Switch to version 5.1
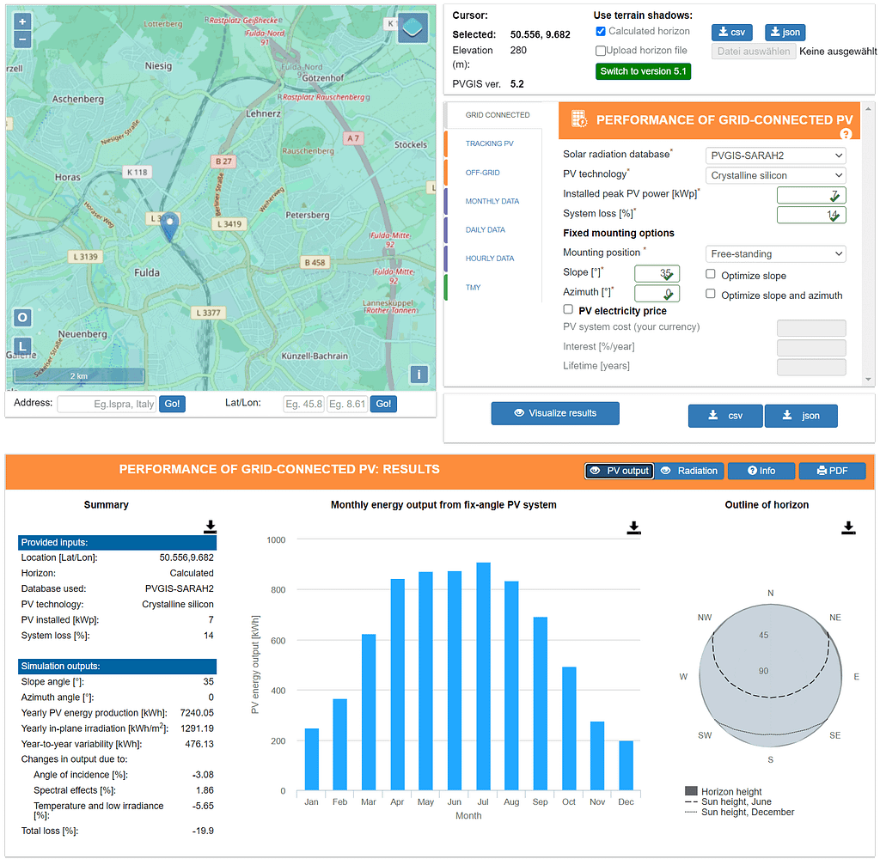Screen dimensions: 880x859 643,70
